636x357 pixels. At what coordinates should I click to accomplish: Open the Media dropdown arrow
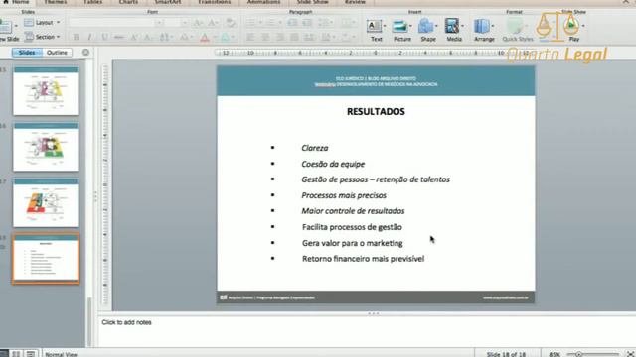coord(462,27)
